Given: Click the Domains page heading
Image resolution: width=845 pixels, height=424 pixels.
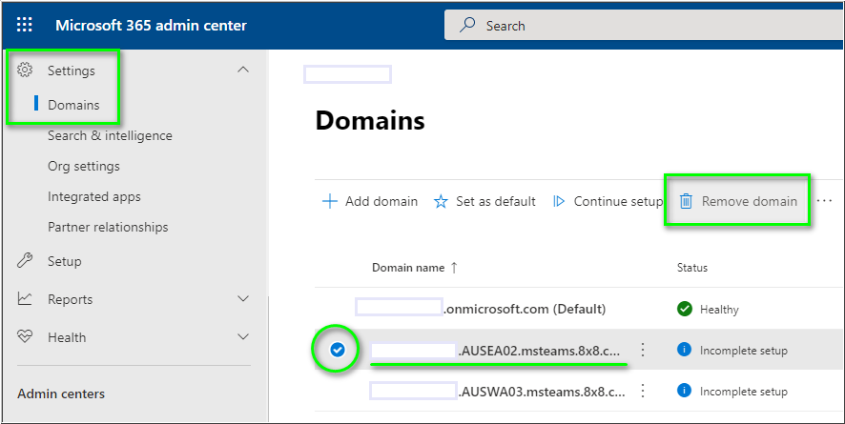Looking at the screenshot, I should tap(370, 121).
